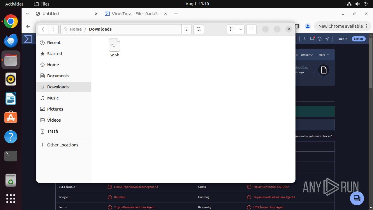Open a new Chrome tab
Viewport: 373px width, 210px height.
(176, 14)
